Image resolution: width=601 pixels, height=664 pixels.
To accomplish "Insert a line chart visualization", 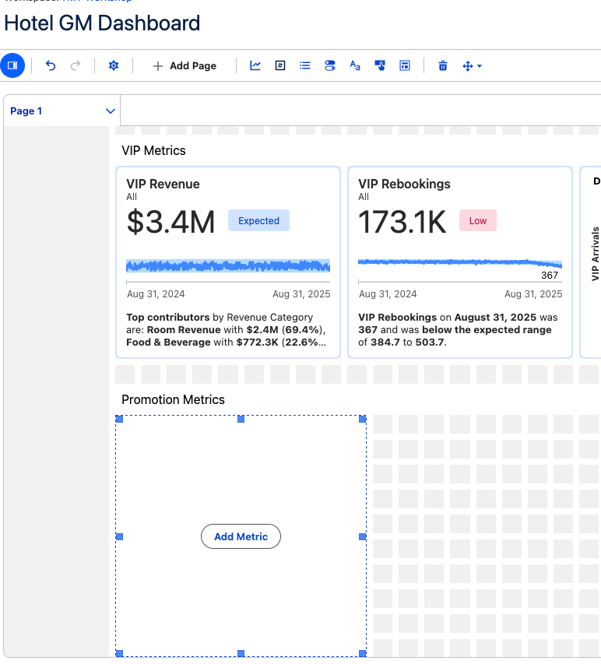I will pos(255,66).
